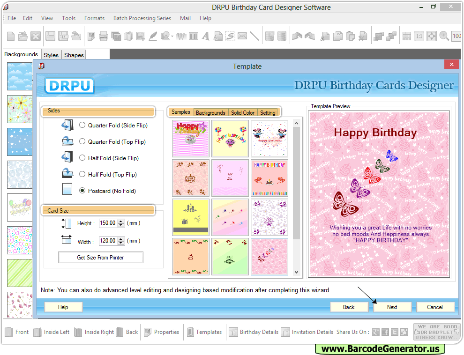464x355 pixels.
Task: Click the Height value input field
Action: click(108, 223)
